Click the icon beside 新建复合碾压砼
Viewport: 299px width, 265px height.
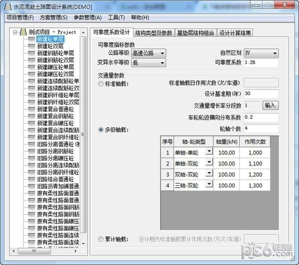tap(31, 123)
